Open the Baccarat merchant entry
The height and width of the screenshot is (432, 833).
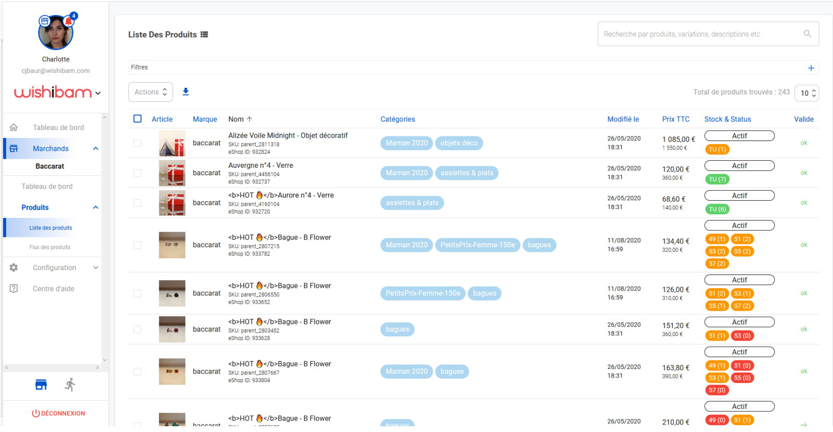coord(50,166)
